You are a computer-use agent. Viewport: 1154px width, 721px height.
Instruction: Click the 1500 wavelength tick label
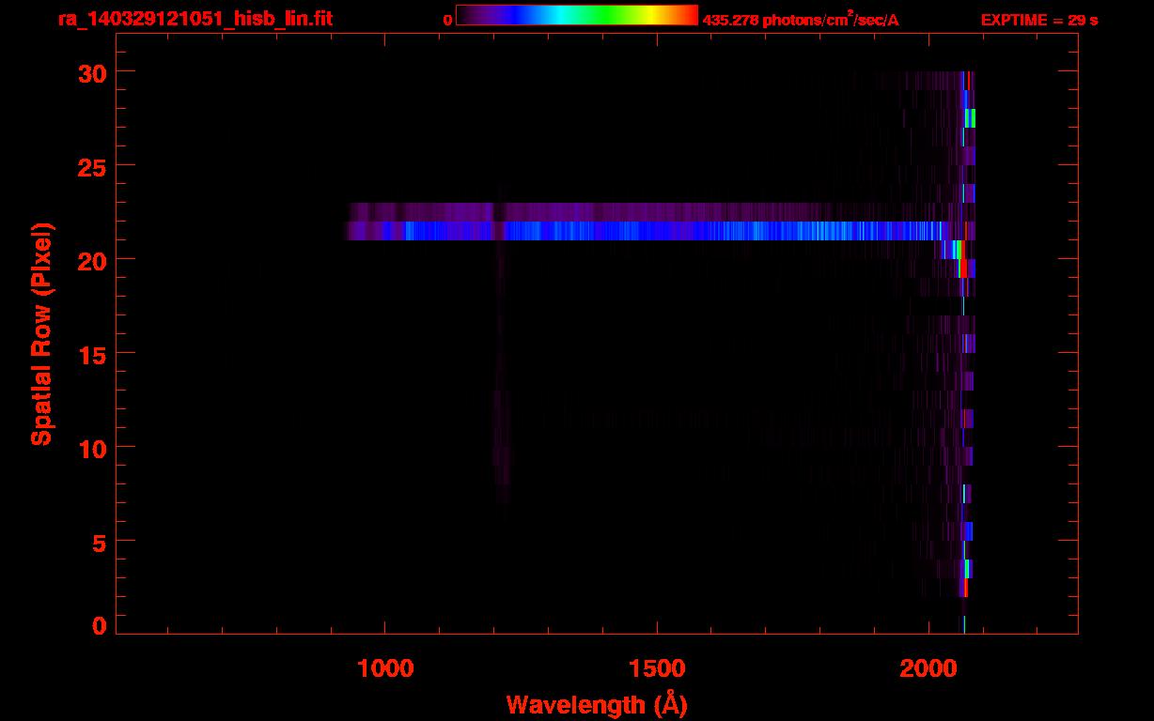657,668
